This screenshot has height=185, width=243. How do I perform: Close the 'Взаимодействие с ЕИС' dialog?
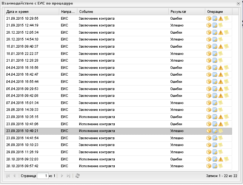coord(238,3)
